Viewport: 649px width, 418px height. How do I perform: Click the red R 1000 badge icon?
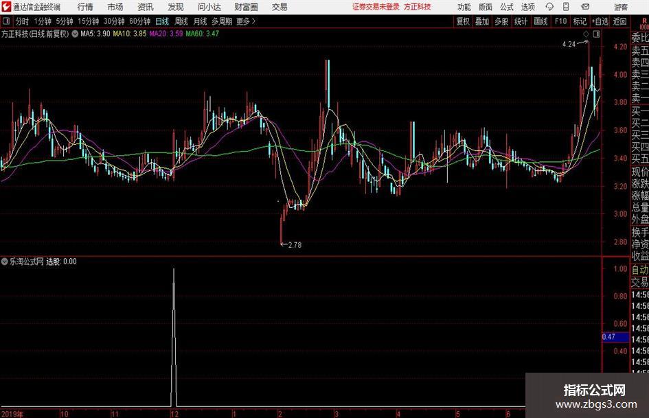coord(644,23)
